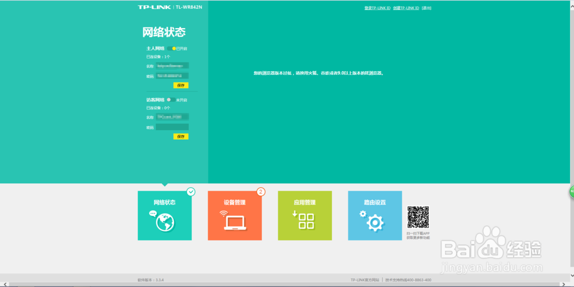This screenshot has width=574, height=287.
Task: Click the vertical scrollbar down arrow
Action: coord(572,276)
